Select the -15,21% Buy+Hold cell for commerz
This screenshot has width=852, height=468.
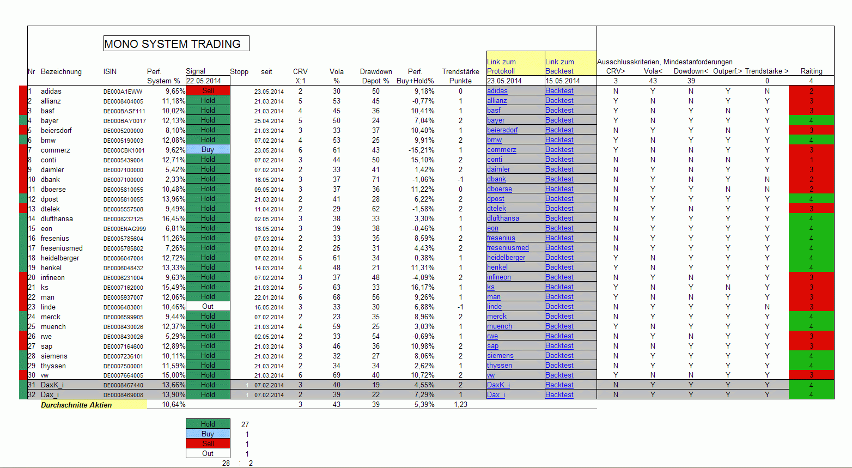click(x=423, y=150)
